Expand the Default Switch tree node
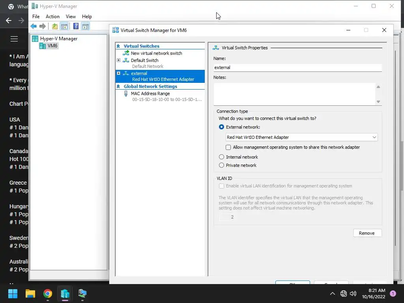 118,60
